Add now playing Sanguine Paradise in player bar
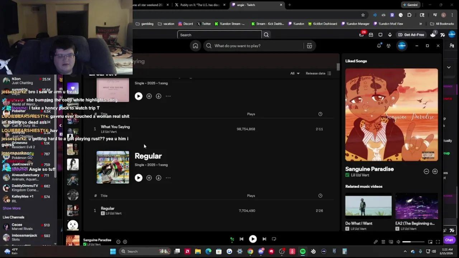Image resolution: width=459 pixels, height=258 pixels. point(125,242)
